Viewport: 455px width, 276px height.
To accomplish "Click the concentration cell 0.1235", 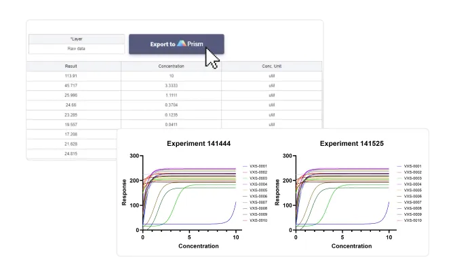I will (x=171, y=115).
